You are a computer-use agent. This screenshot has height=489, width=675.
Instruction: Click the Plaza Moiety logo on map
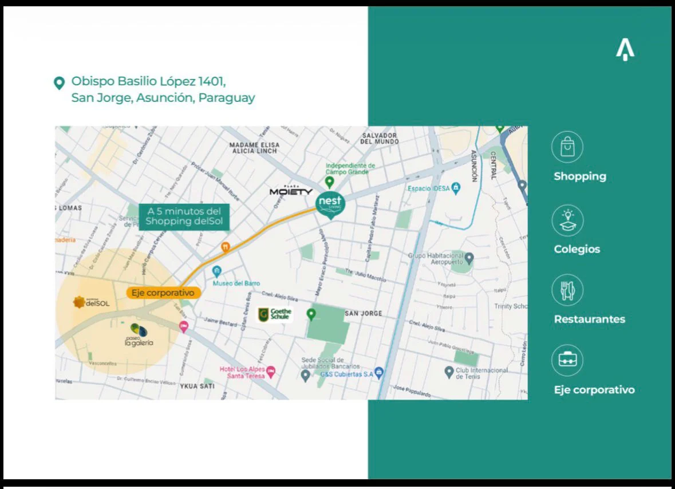tap(291, 191)
